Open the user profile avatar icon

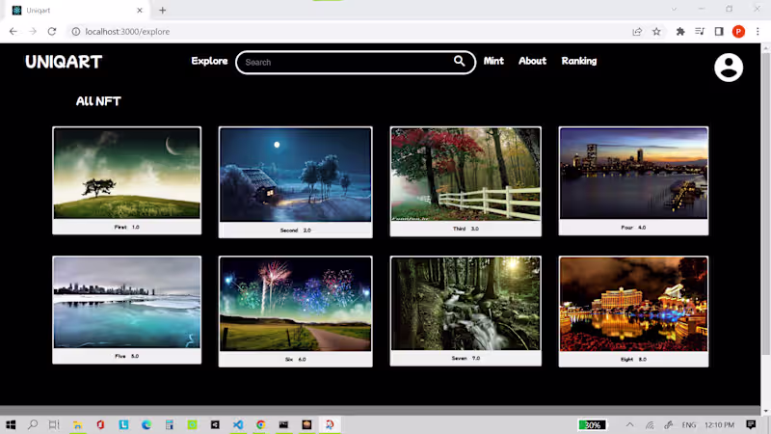pos(729,68)
